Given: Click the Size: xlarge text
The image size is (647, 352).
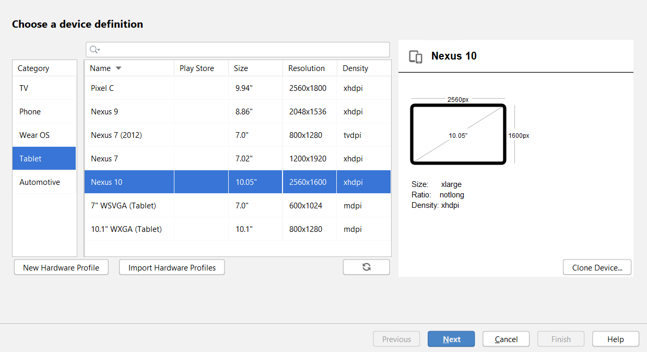Looking at the screenshot, I should (437, 184).
